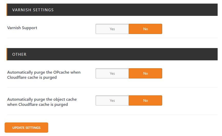The image size is (222, 136).
Task: Turn on automatic object cache purge
Action: tap(112, 100)
